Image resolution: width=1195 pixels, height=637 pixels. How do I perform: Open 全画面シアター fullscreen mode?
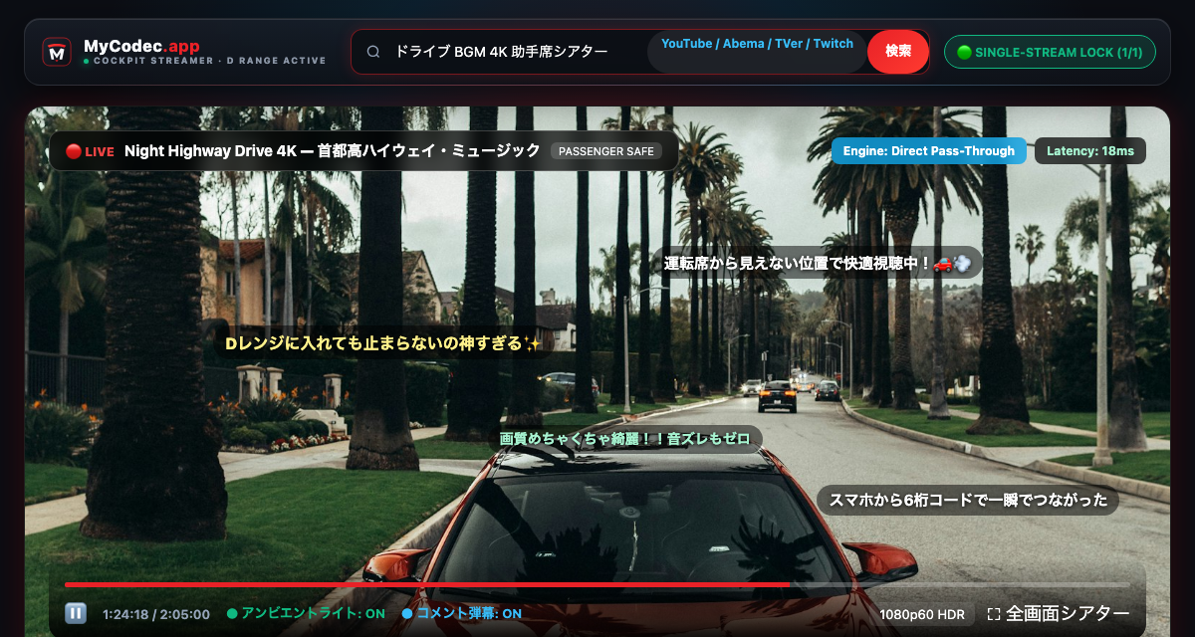tap(1058, 614)
